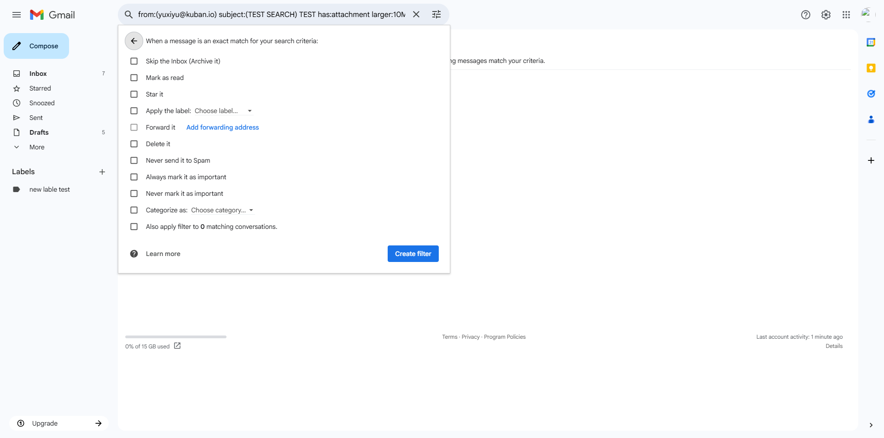The image size is (884, 438).
Task: Open Google Keep side panel icon
Action: click(871, 68)
